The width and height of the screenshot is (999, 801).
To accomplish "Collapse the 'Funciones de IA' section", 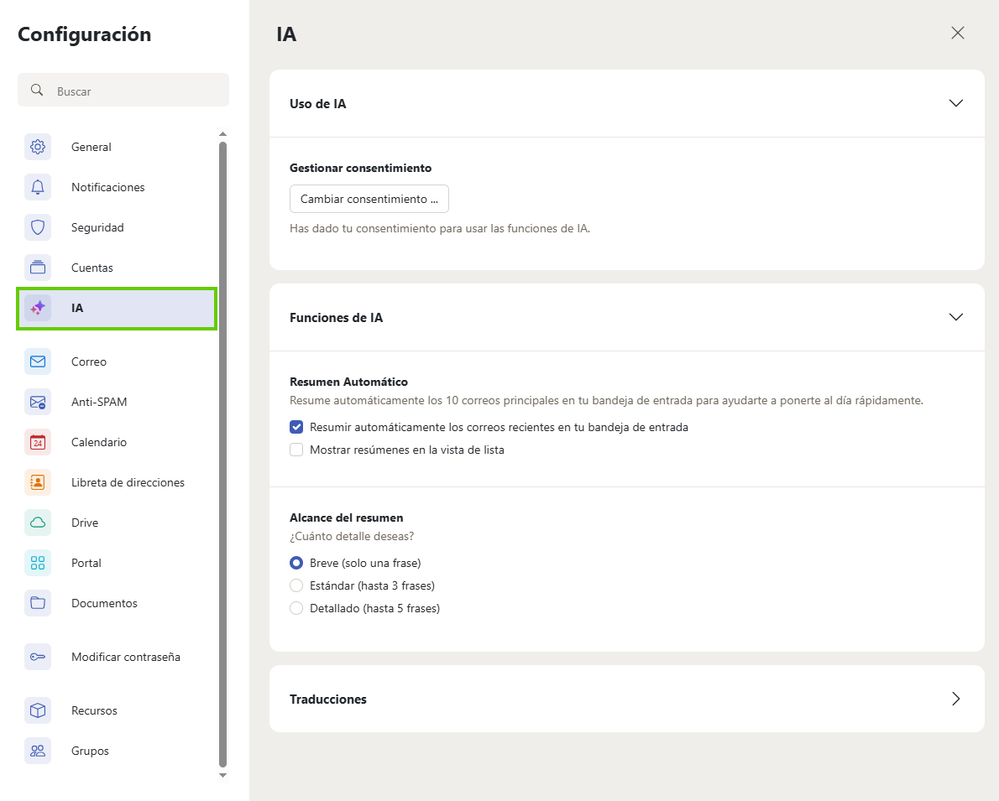I will [955, 317].
